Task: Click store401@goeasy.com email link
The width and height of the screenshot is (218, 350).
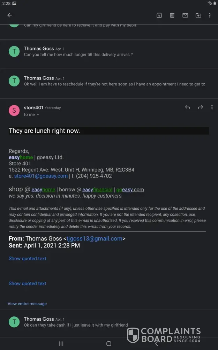Action: coord(41,176)
